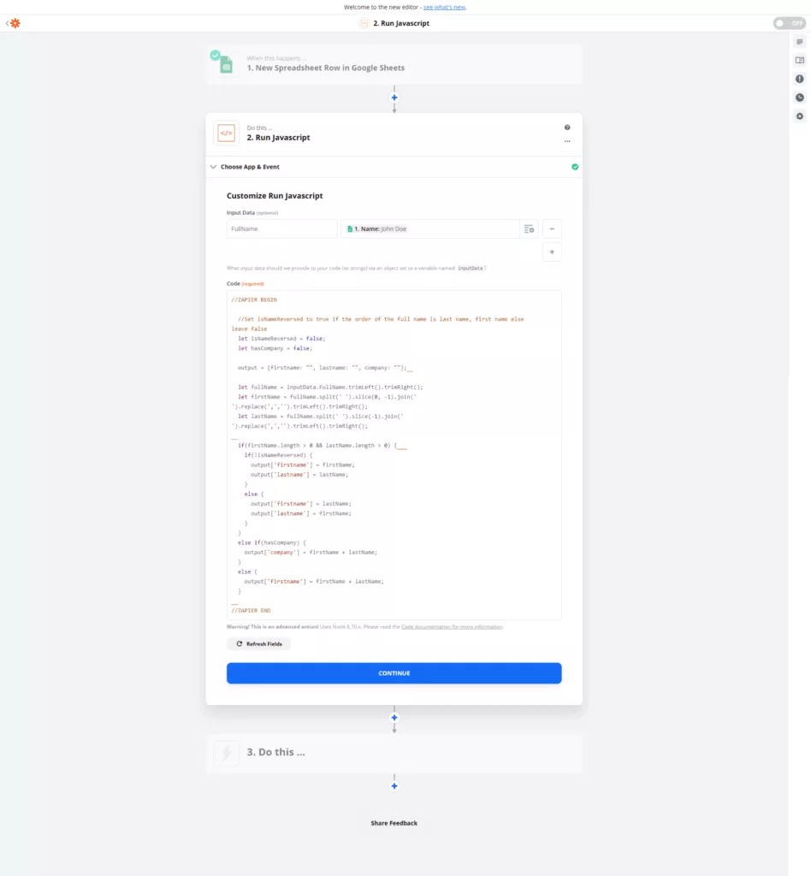This screenshot has width=811, height=876.
Task: Open the 'see what's new' link
Action: click(x=444, y=7)
